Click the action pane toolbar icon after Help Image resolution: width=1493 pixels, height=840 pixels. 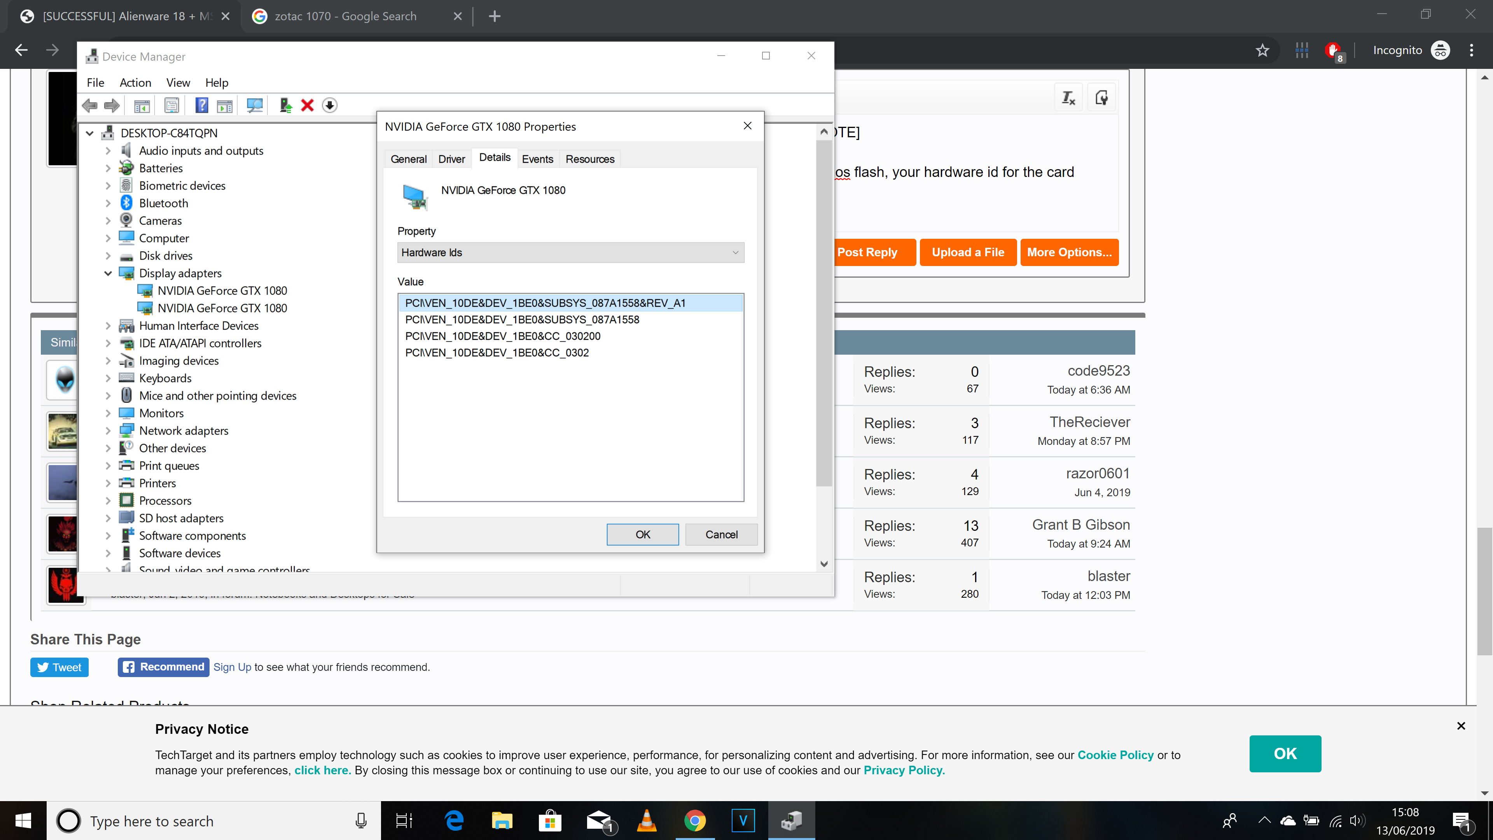tap(224, 105)
